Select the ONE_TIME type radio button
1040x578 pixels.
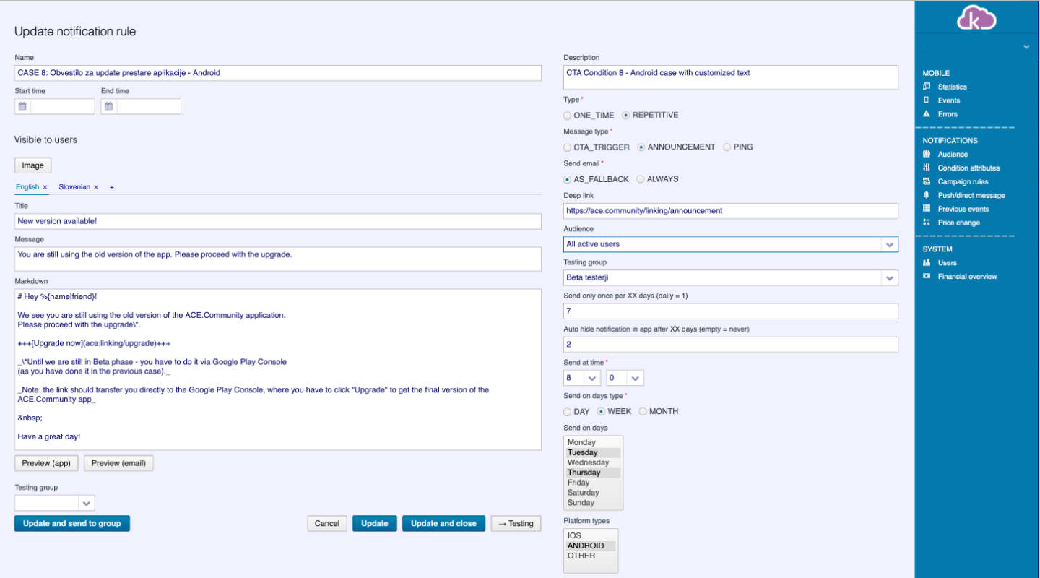[567, 116]
